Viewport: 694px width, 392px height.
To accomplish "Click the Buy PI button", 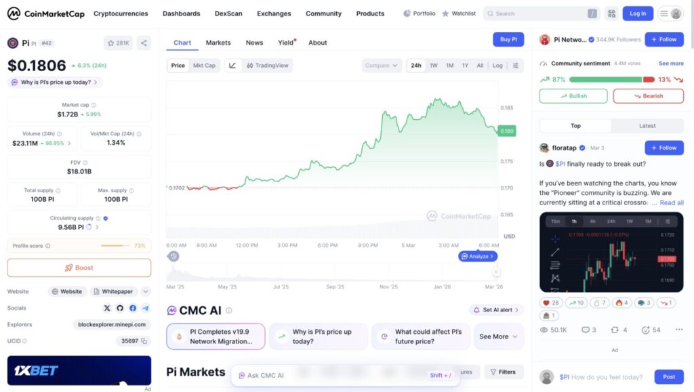I will [x=508, y=39].
